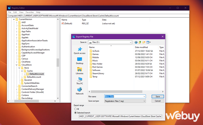This screenshot has width=203, height=125.
Task: Click Registry Editor title bar app icon
Action: point(9,8)
